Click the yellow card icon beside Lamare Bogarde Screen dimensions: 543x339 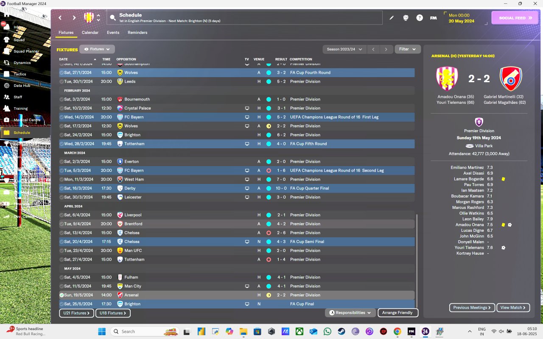click(x=503, y=179)
